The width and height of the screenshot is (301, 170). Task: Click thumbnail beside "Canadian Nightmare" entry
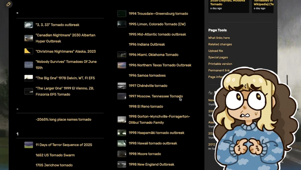[x=29, y=38]
